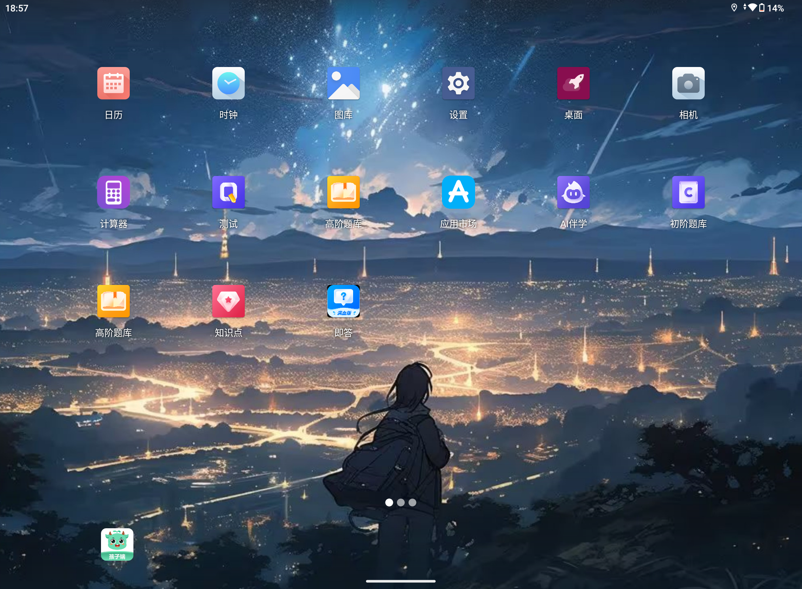The width and height of the screenshot is (802, 589).
Task: Switch to the third home page dot
Action: pyautogui.click(x=412, y=502)
